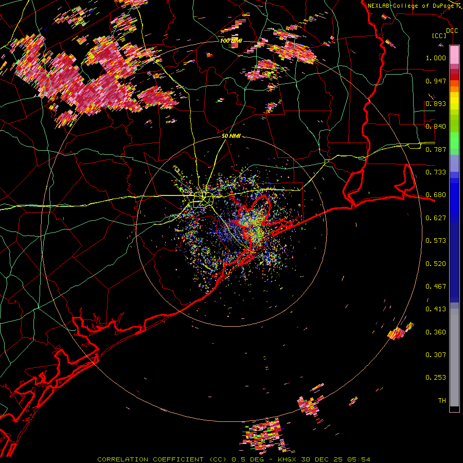Select the 0.360 scale value
Viewport: 463px width, 463px height.
pyautogui.click(x=436, y=332)
